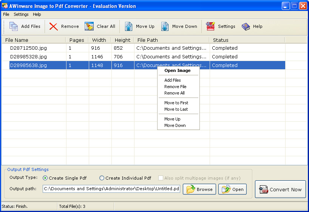309x212 pixels.
Task: Click into the Output path text field
Action: 111,189
